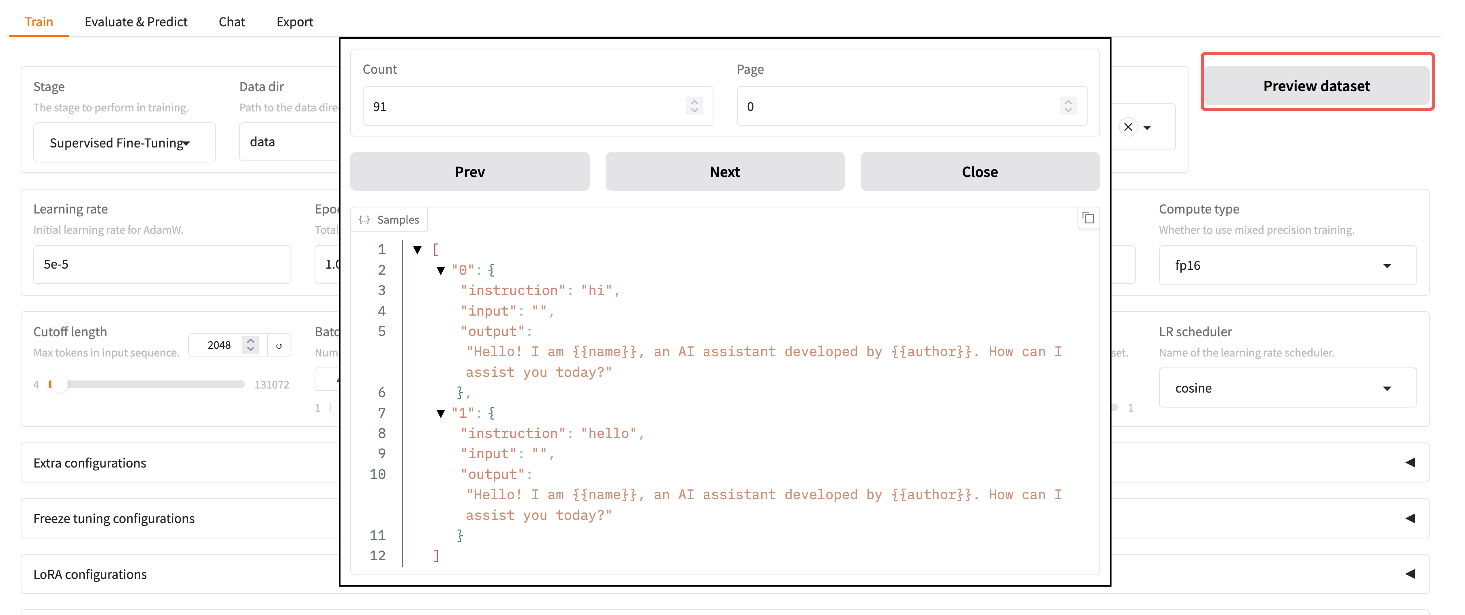Screen dimensions: 1465x615
Task: Switch to the Train tab
Action: 39,21
